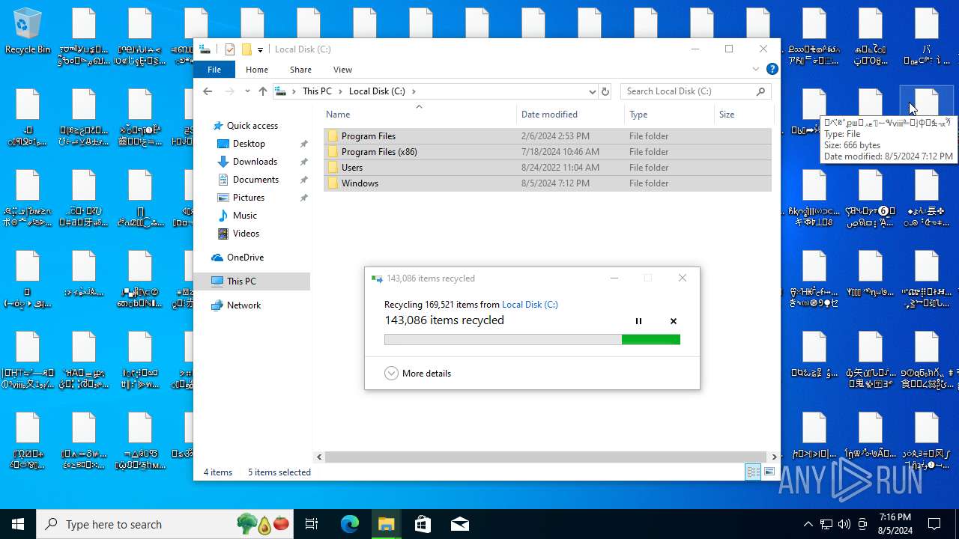Screen dimensions: 959x539
Task: Go back with the Back arrow
Action: pos(208,91)
